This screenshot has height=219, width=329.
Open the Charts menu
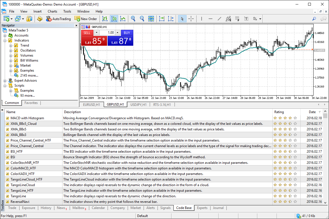[x=52, y=11]
